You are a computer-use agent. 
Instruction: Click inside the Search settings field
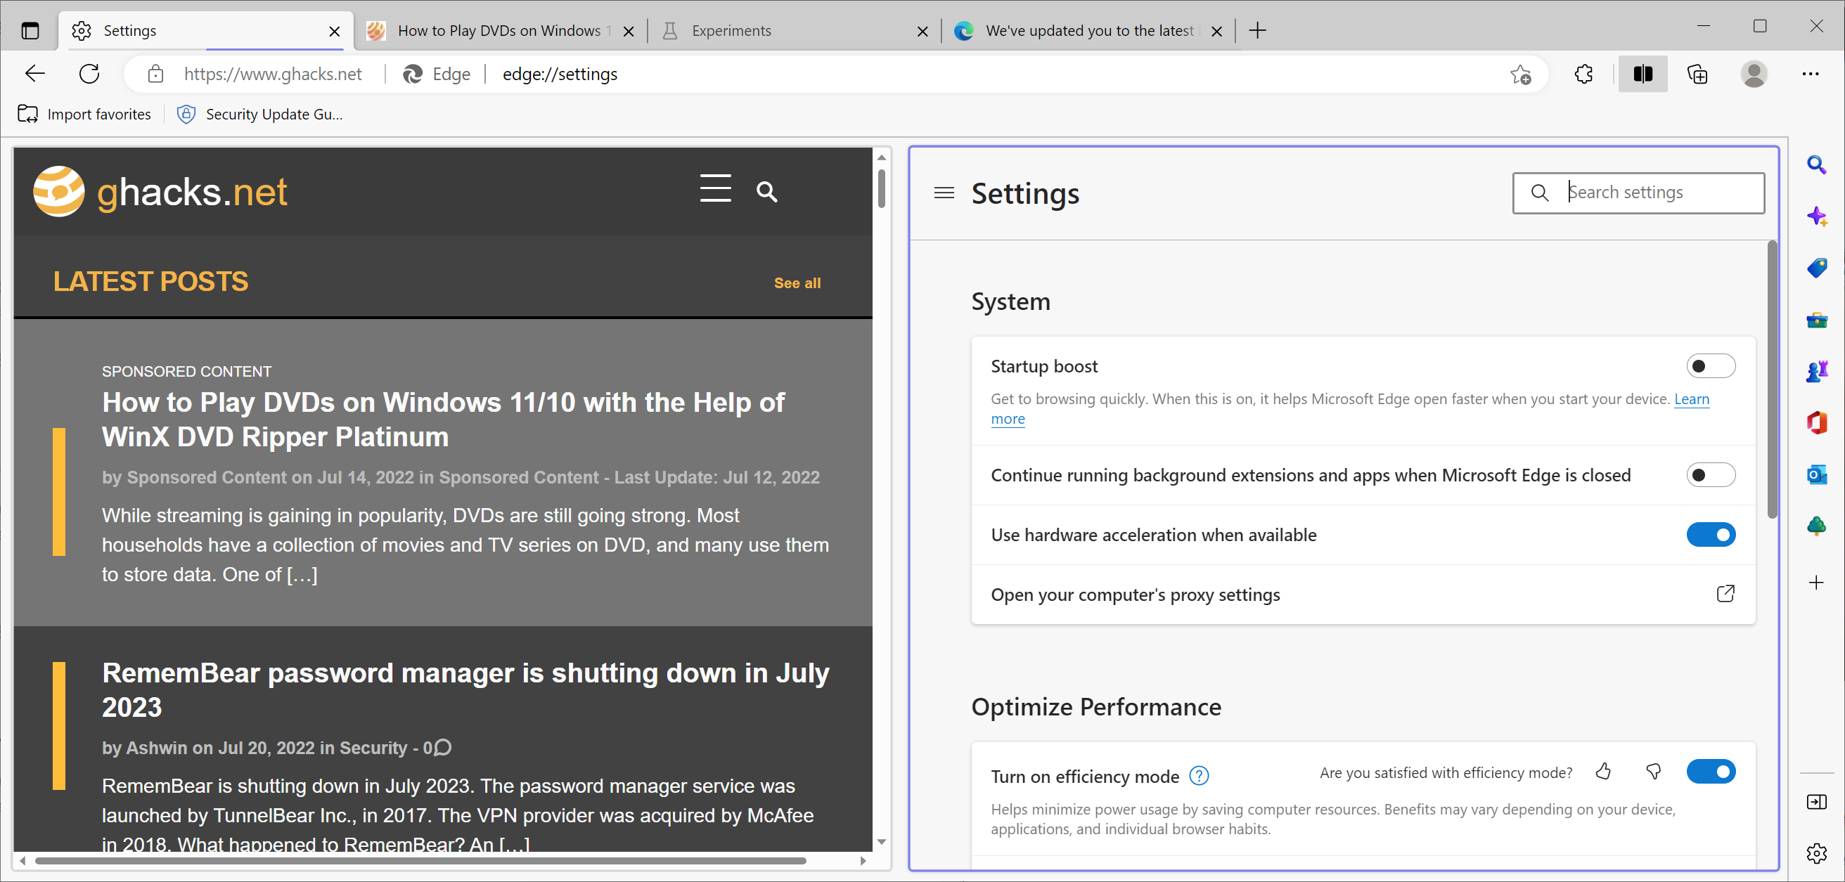[x=1647, y=192]
